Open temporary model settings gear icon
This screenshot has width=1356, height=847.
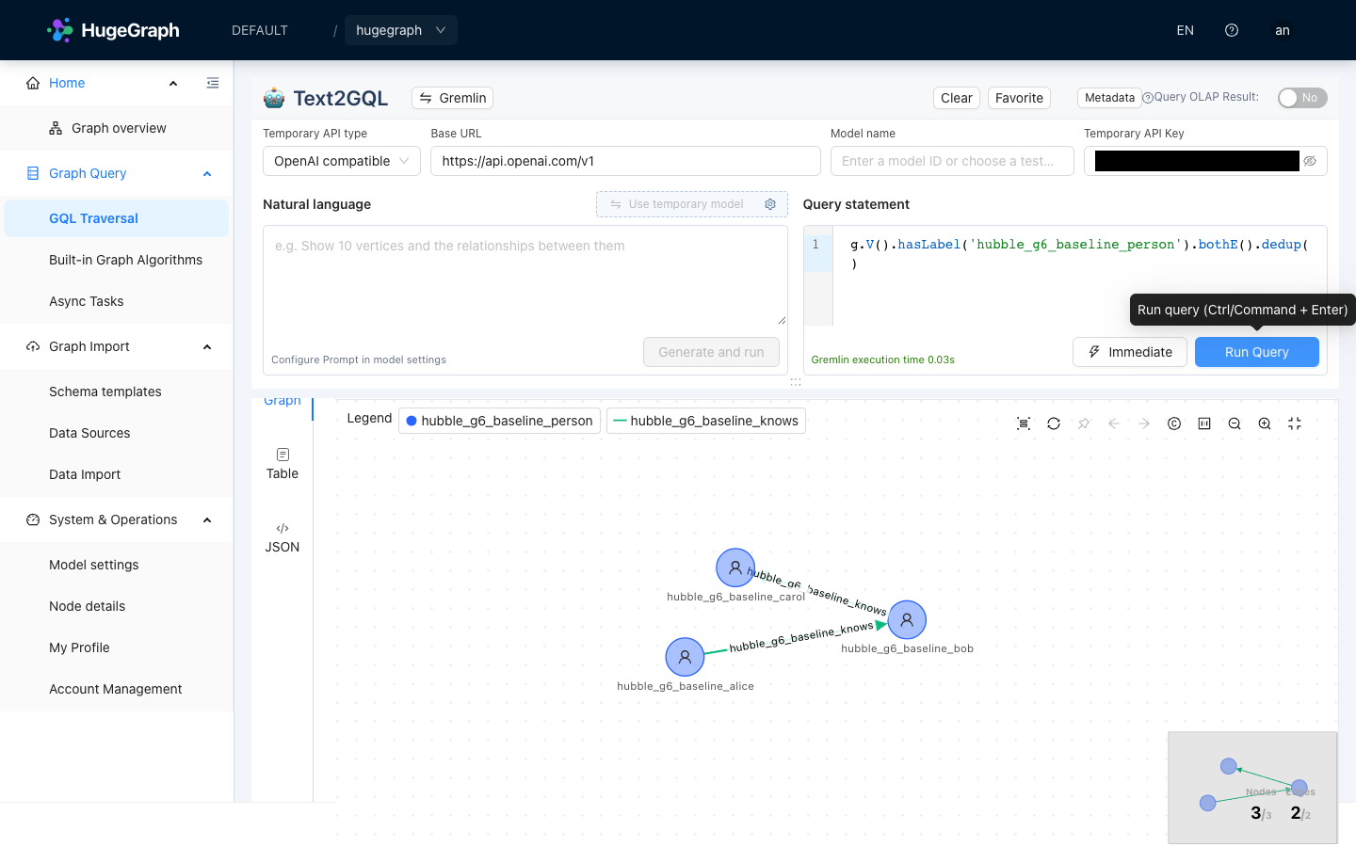pyautogui.click(x=770, y=204)
